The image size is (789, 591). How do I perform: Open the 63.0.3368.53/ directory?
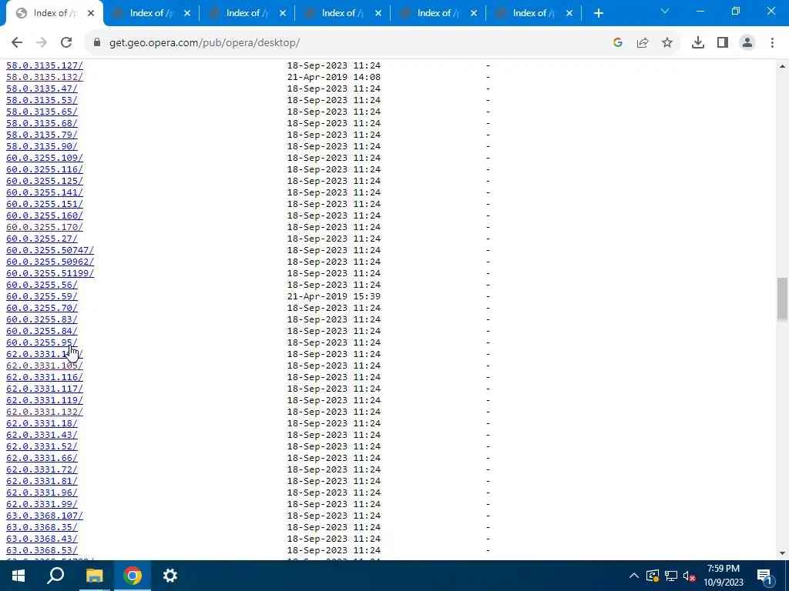pos(42,551)
